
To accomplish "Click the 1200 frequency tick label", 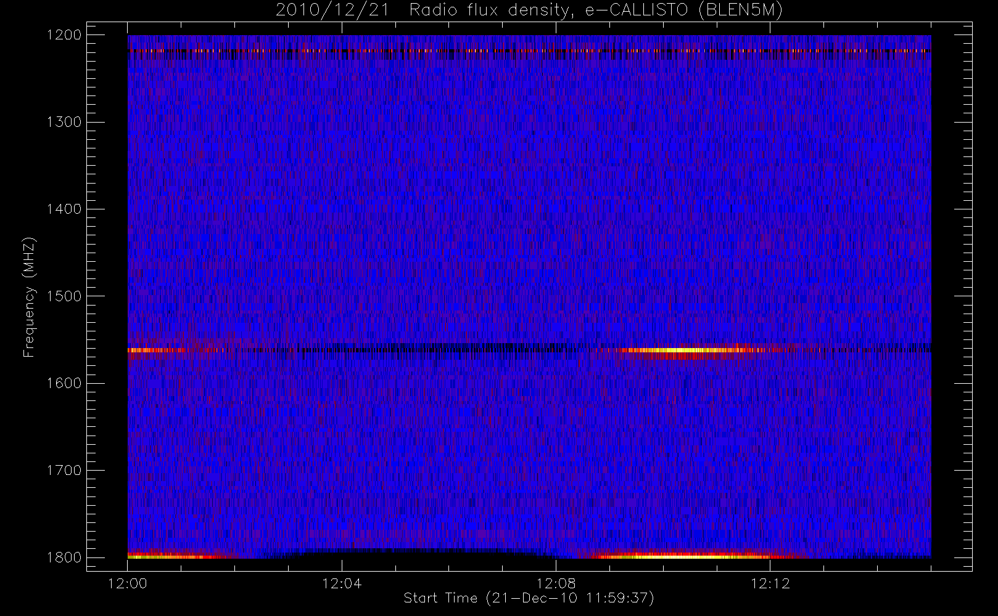I will [x=64, y=35].
